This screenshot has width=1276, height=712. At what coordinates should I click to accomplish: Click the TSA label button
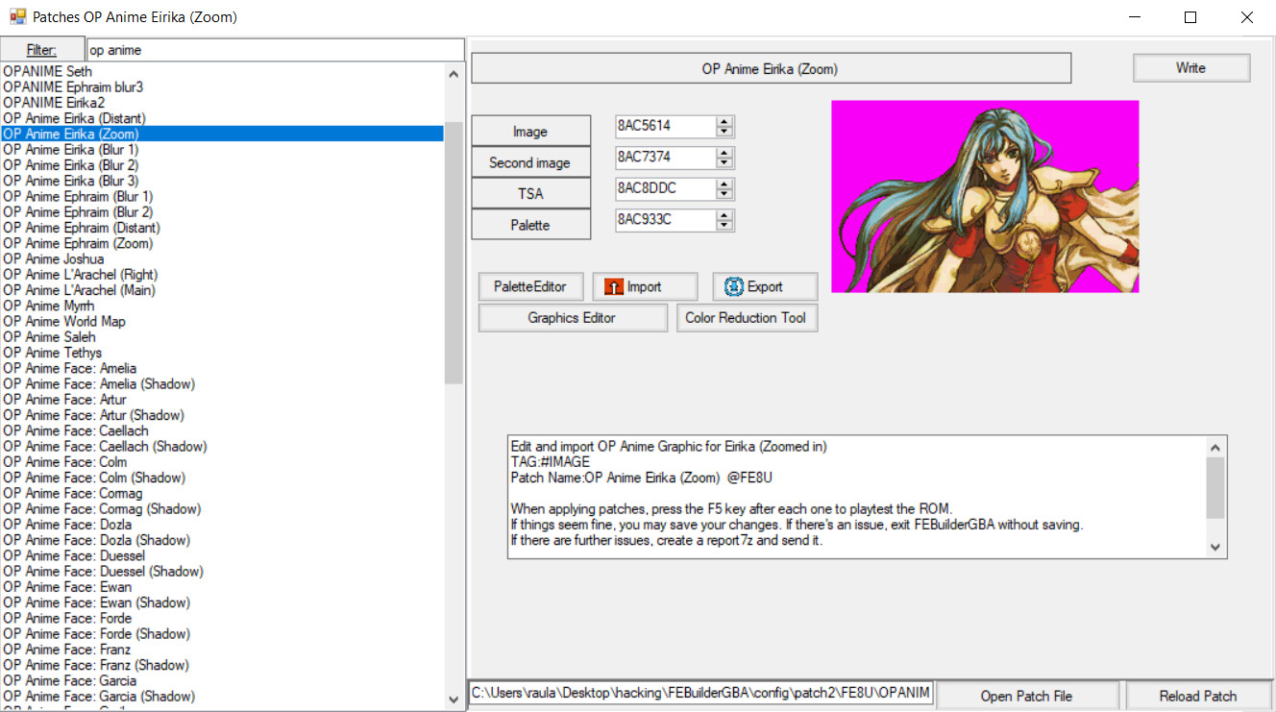click(530, 193)
